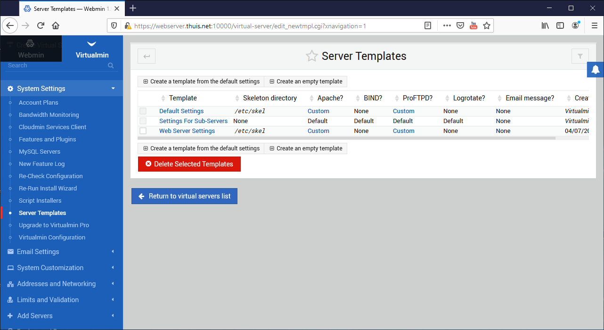Tick the Web Server Settings checkbox
604x330 pixels.
click(143, 131)
